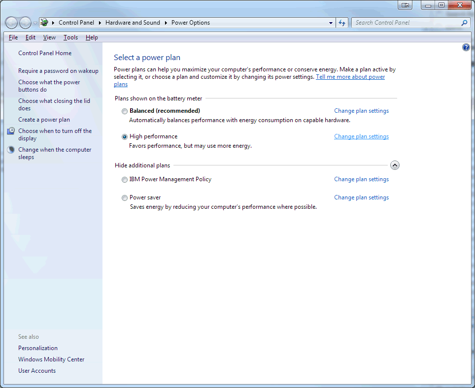Open the address bar dropdown
The image size is (475, 388).
coord(331,22)
